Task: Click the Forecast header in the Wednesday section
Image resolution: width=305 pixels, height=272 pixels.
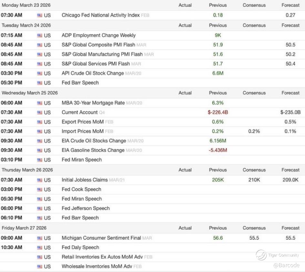Action: coord(290,93)
